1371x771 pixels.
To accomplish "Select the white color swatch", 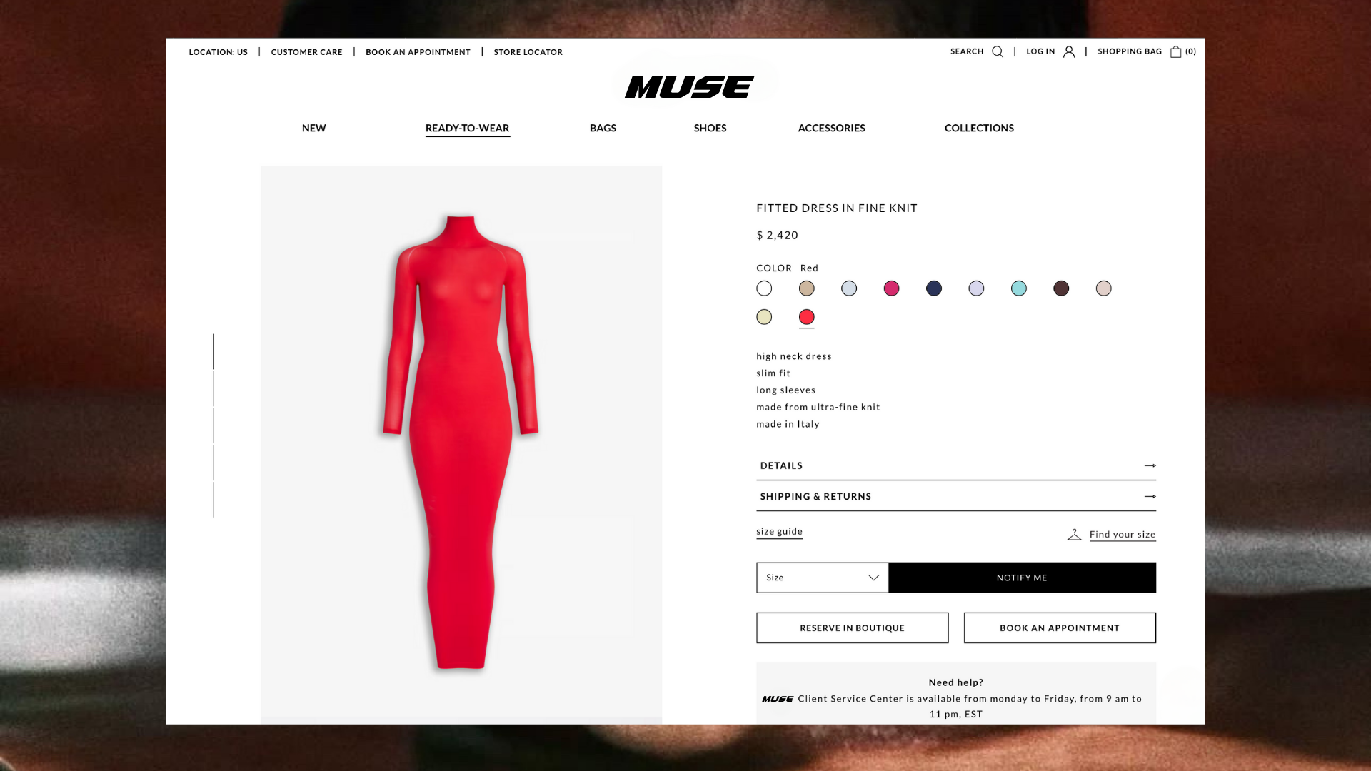I will click(764, 288).
